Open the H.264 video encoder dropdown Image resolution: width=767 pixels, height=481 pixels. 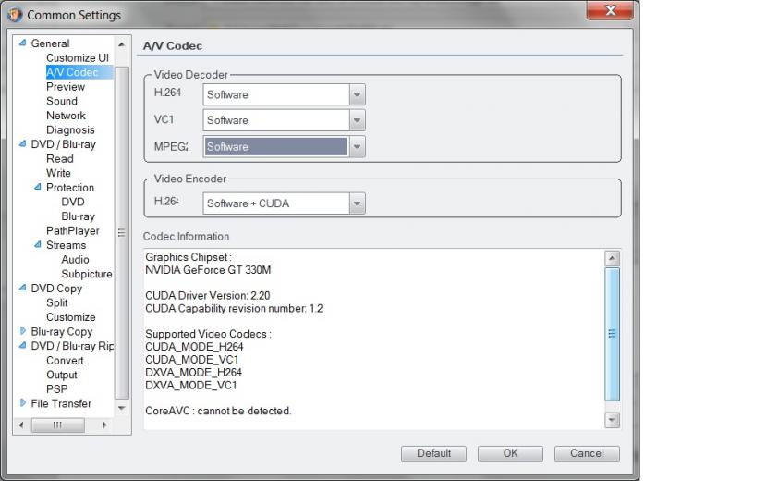357,203
